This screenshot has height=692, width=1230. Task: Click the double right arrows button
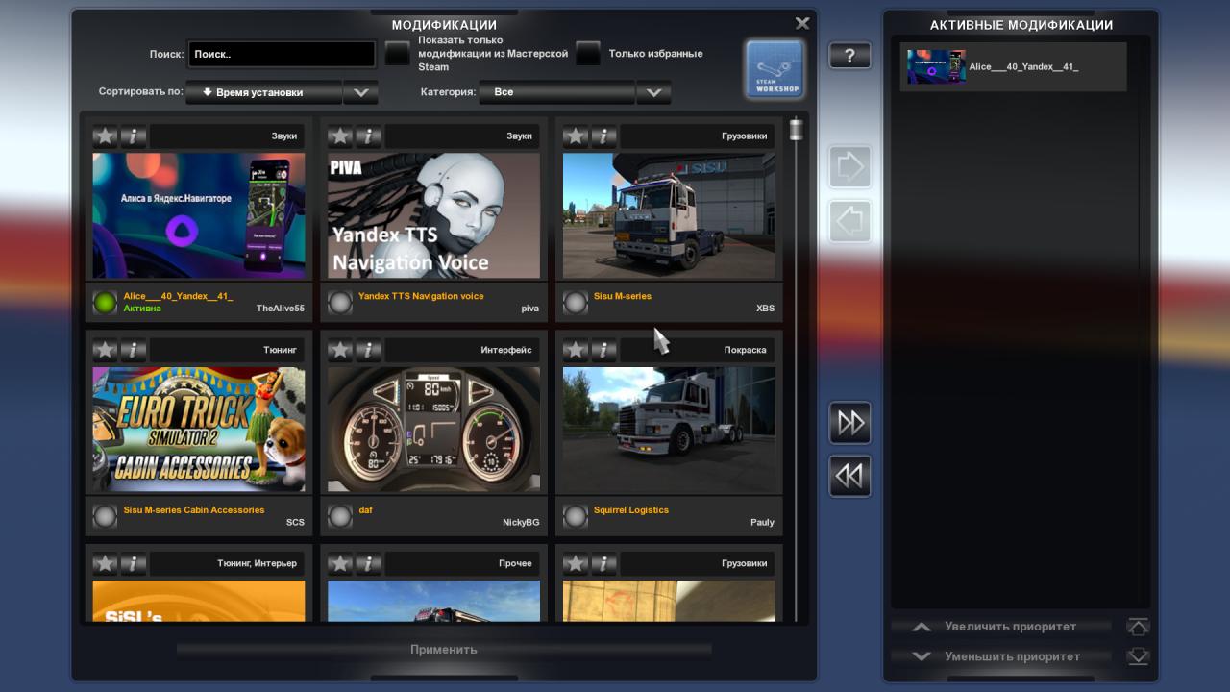(x=849, y=423)
